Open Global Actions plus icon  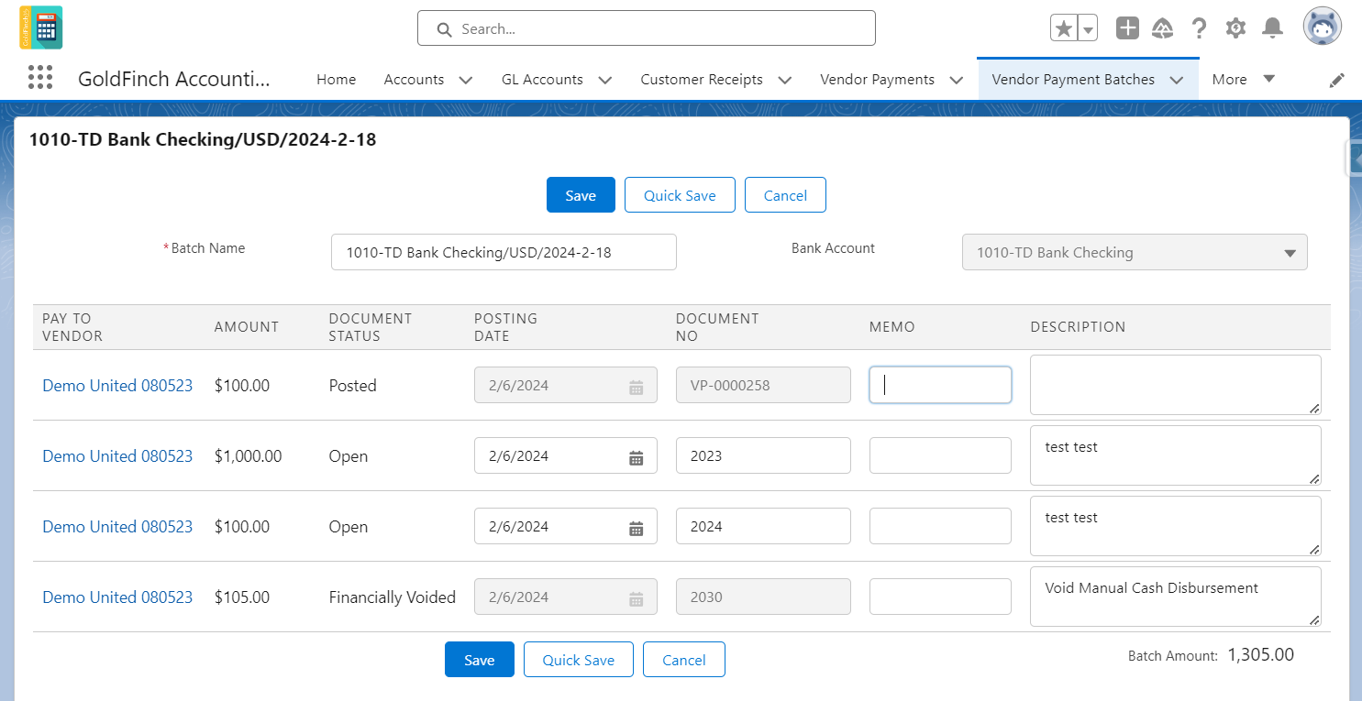click(1127, 28)
